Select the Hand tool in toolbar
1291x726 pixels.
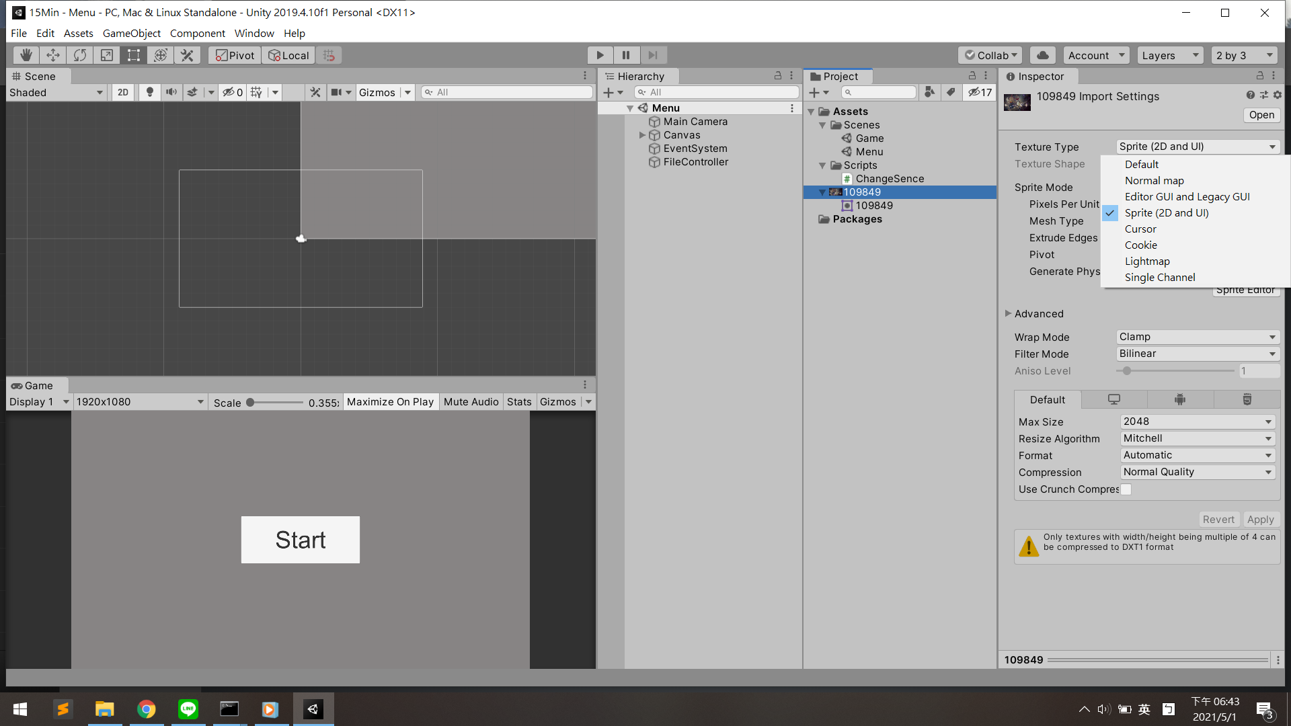26,55
